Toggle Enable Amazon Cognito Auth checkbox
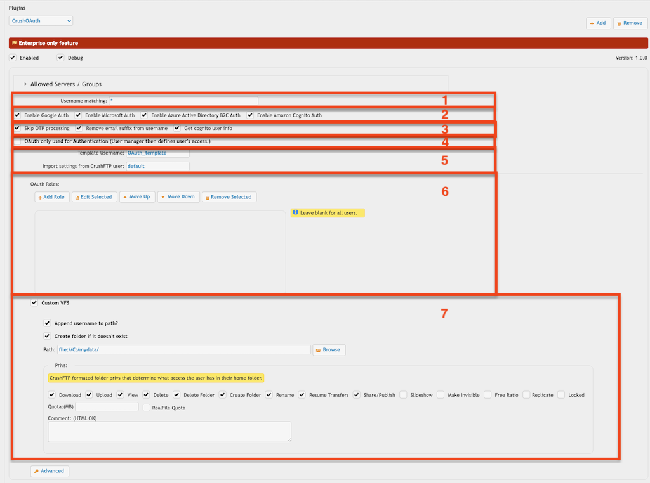 (x=250, y=115)
